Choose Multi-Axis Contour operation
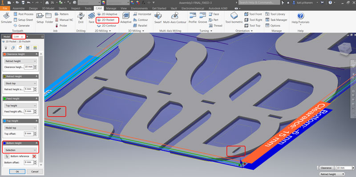The height and width of the screenshot is (177, 356). 174,18
